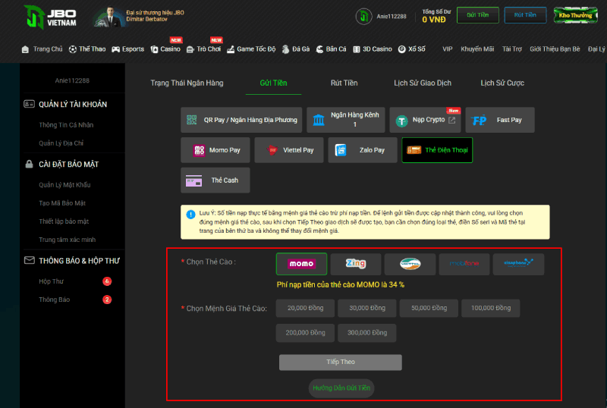Choose the 200,000 Đồng denomination
Viewport: 607px width, 408px height.
click(x=305, y=333)
